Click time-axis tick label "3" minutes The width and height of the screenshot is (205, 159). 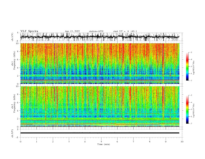[69, 142]
